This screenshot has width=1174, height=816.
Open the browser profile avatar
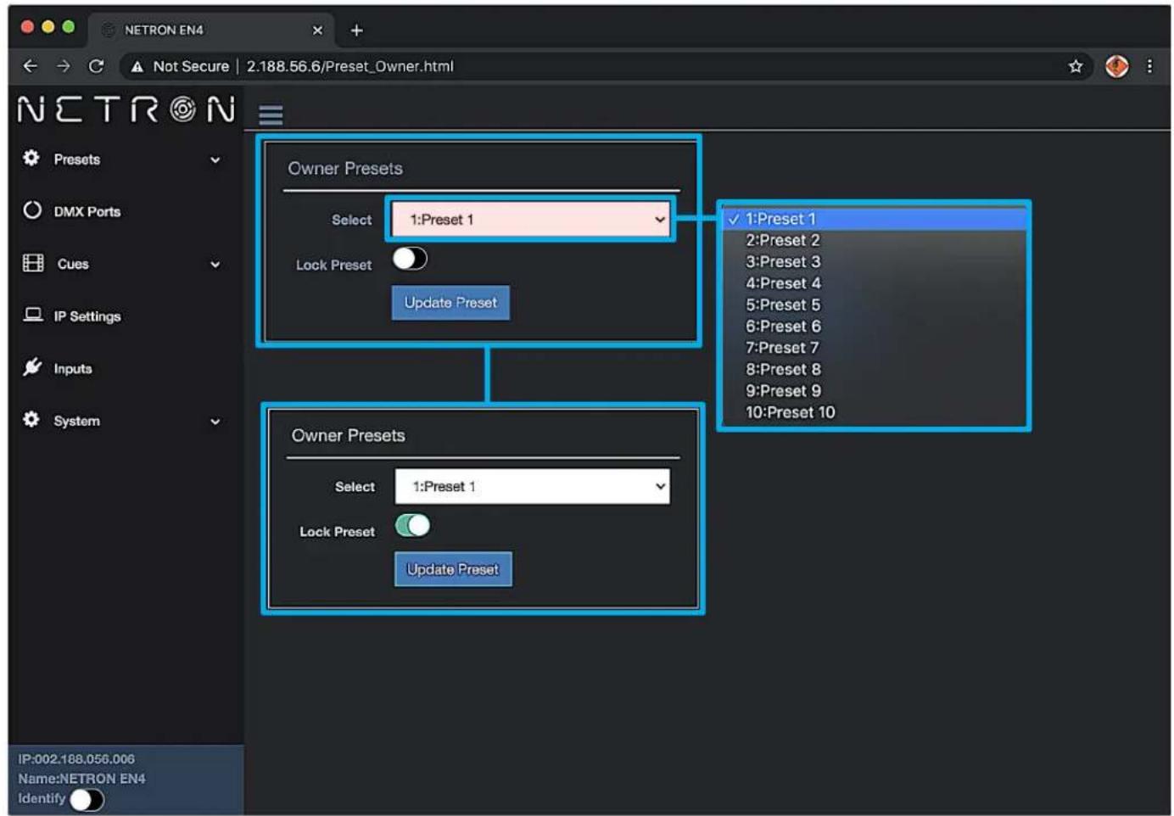pos(1117,66)
